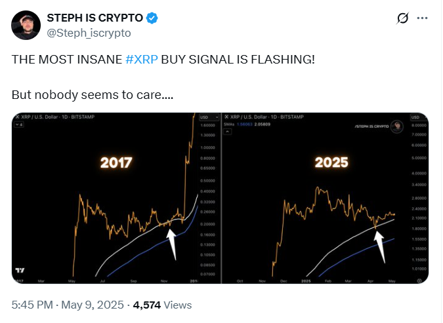Screen dimensions: 443x323
Task: Click the chart settings gear icon
Action: click(418, 279)
